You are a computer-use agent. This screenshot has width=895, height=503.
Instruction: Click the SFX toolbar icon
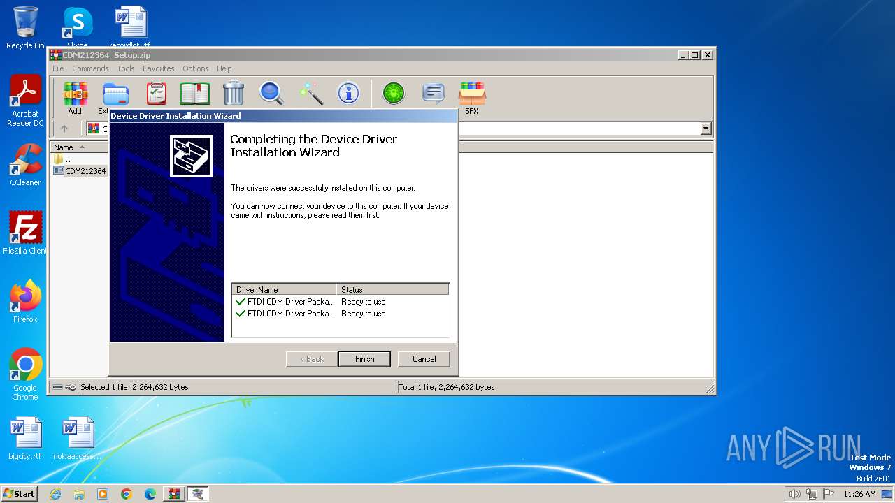(x=472, y=98)
